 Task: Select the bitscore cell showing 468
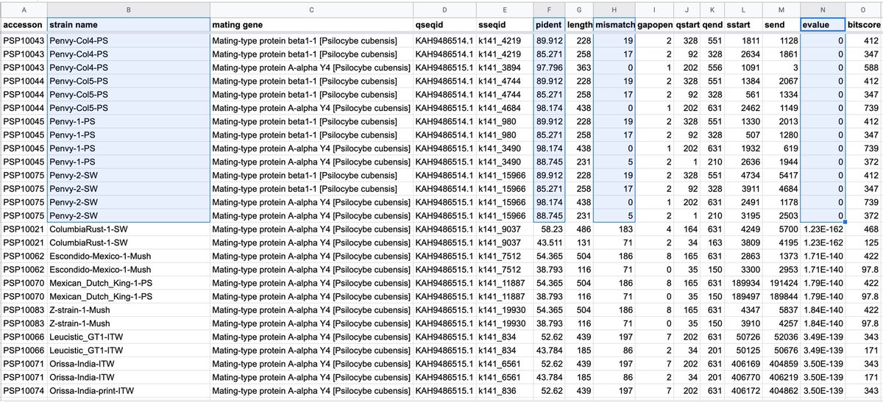coord(864,229)
